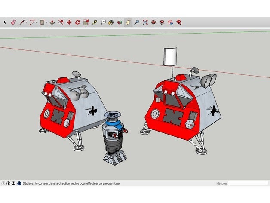Select the Move tool with red arrows
Viewport: 270px width, 203px height.
click(x=69, y=22)
